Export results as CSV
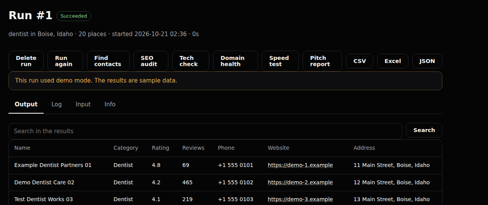The height and width of the screenshot is (205, 488). 360,61
